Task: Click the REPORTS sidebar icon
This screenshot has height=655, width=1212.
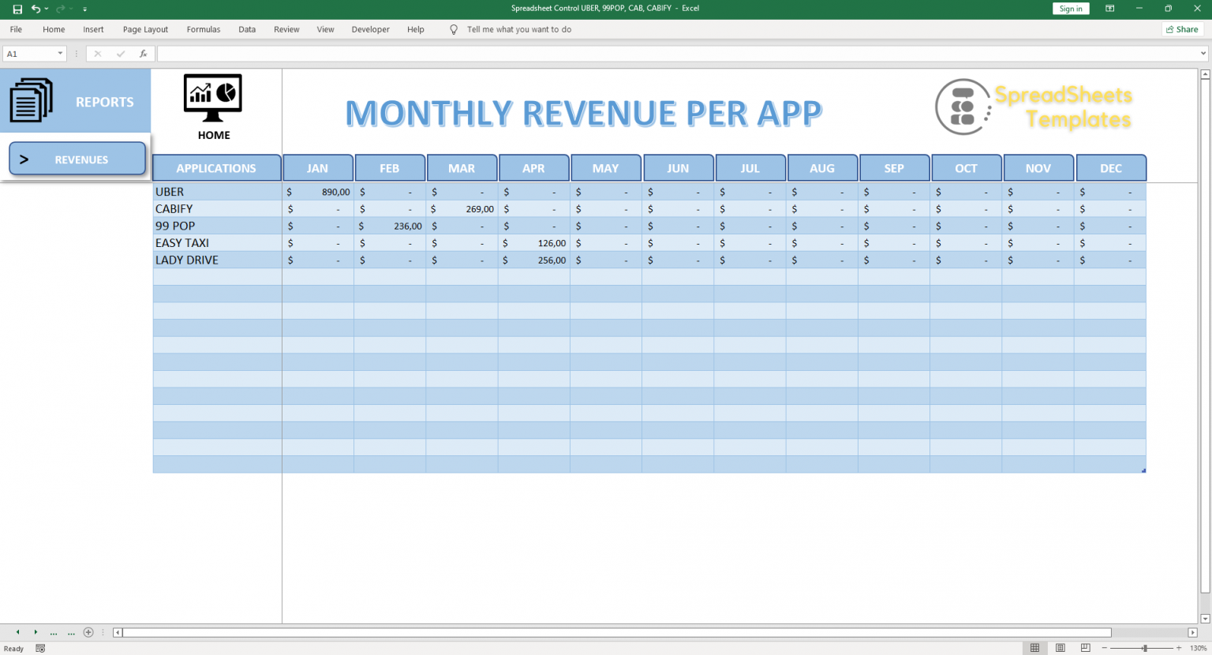Action: point(32,101)
